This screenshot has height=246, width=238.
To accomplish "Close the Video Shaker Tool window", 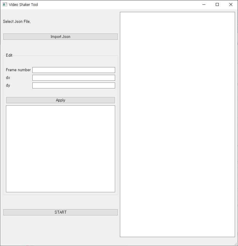I will [231, 4].
